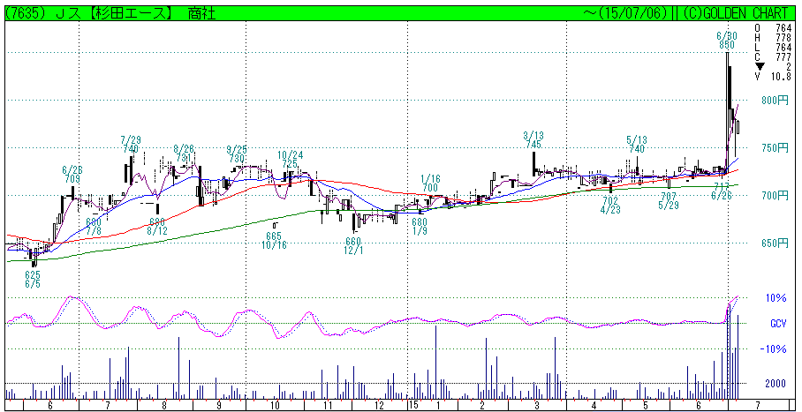Click the '625 6/5' low annotation
Viewport: 802px width, 412px height.
(x=32, y=279)
